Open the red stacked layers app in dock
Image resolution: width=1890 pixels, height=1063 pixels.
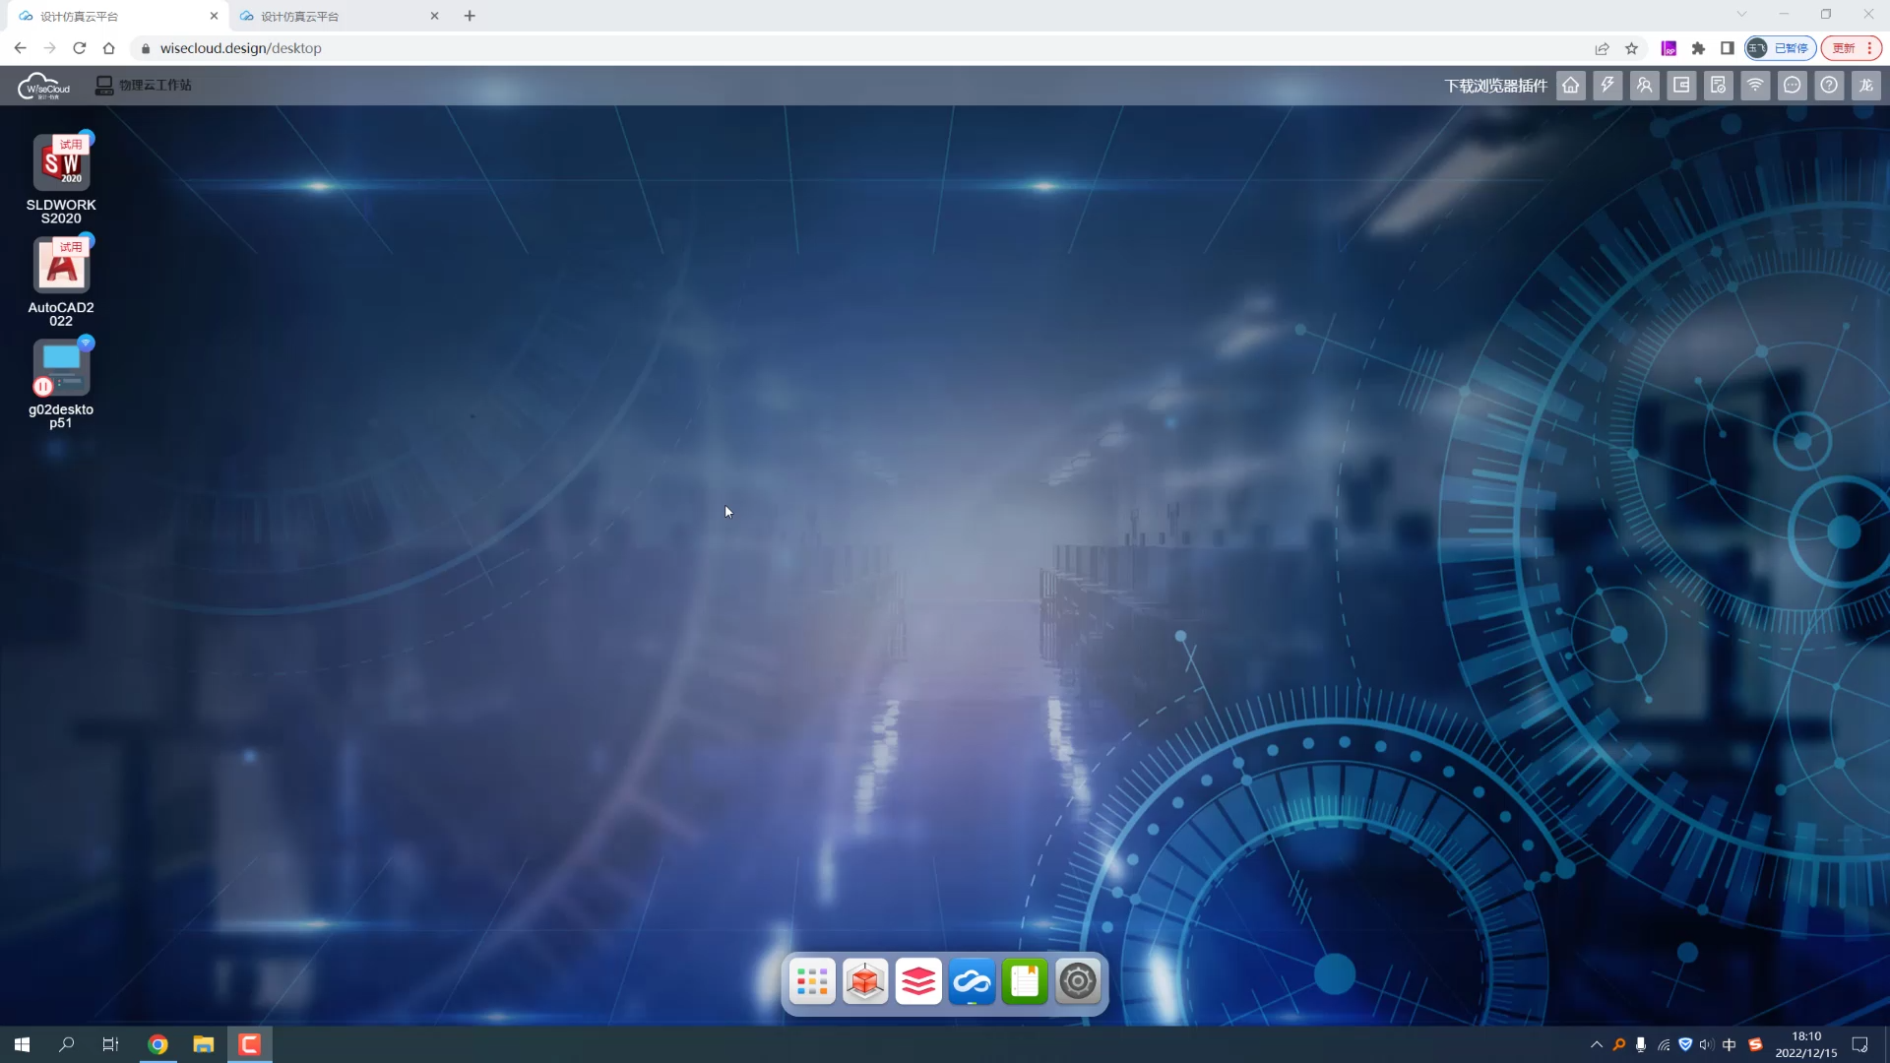pyautogui.click(x=918, y=981)
